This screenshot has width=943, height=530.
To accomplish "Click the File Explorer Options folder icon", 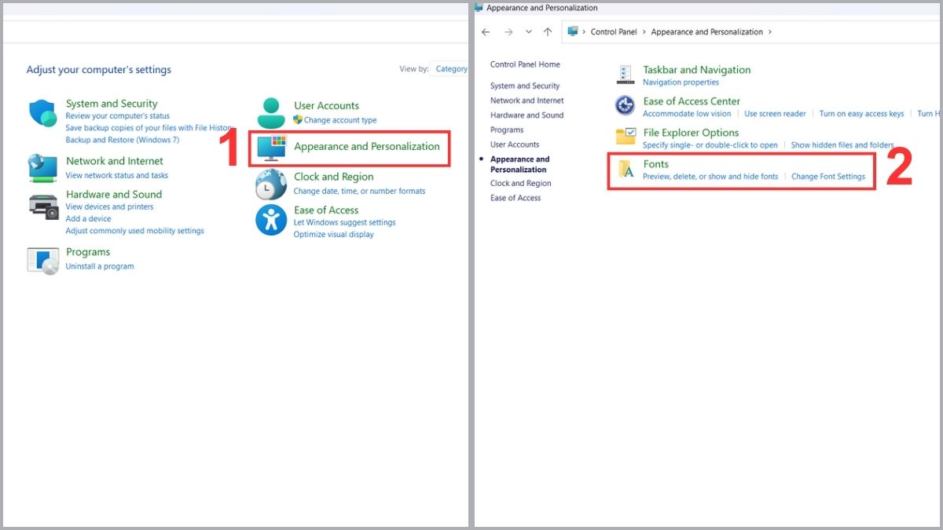I will coord(626,137).
